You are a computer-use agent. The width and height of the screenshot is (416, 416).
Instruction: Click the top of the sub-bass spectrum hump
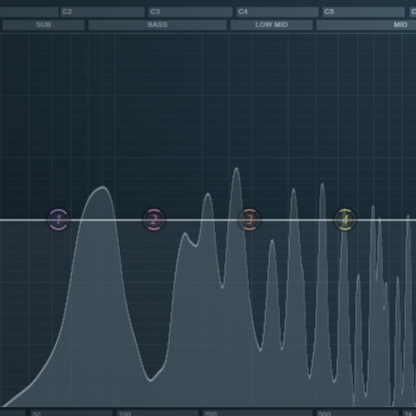click(x=102, y=187)
